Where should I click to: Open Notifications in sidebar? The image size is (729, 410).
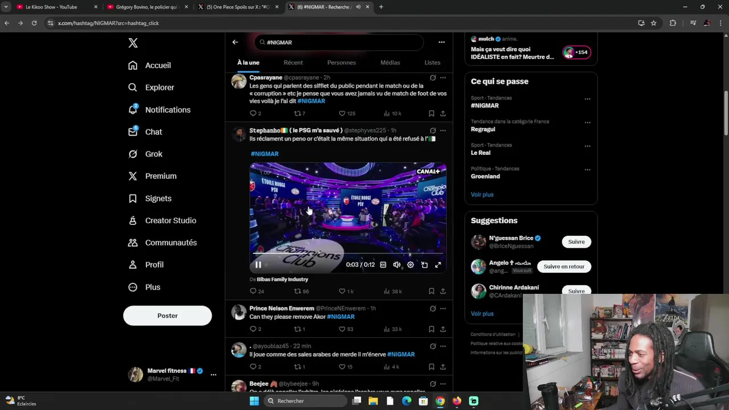pyautogui.click(x=159, y=110)
